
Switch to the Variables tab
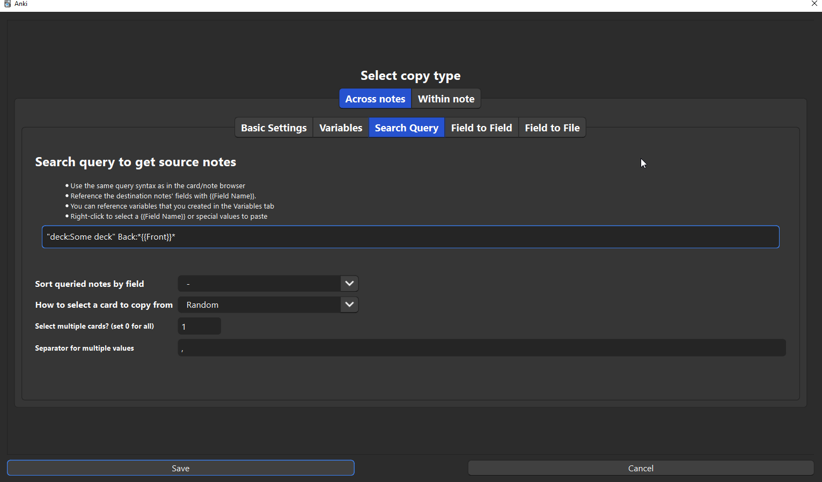[x=341, y=128]
